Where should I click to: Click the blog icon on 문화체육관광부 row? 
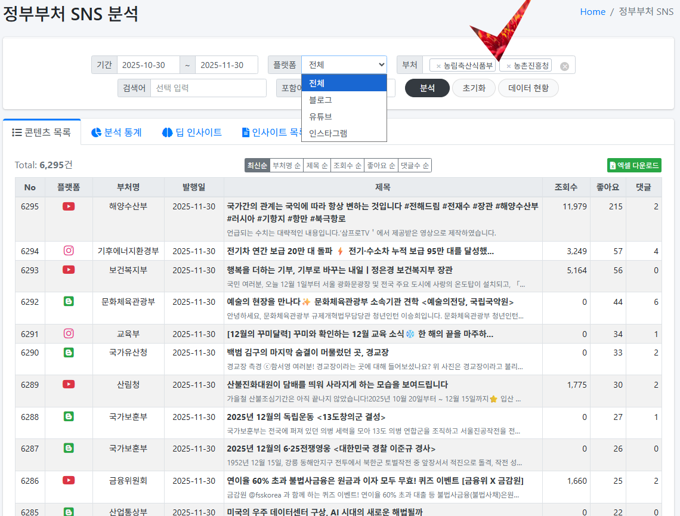69,301
